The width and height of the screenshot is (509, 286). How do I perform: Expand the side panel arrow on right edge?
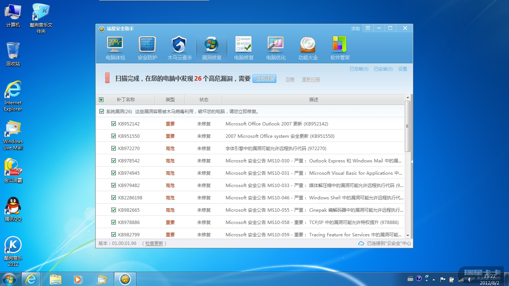coord(412,162)
